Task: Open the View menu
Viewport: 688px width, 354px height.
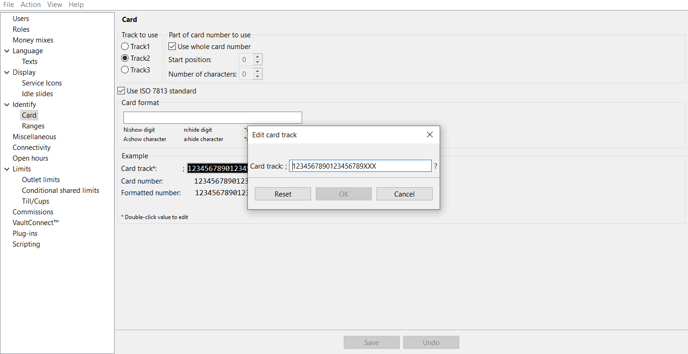Action: tap(55, 4)
